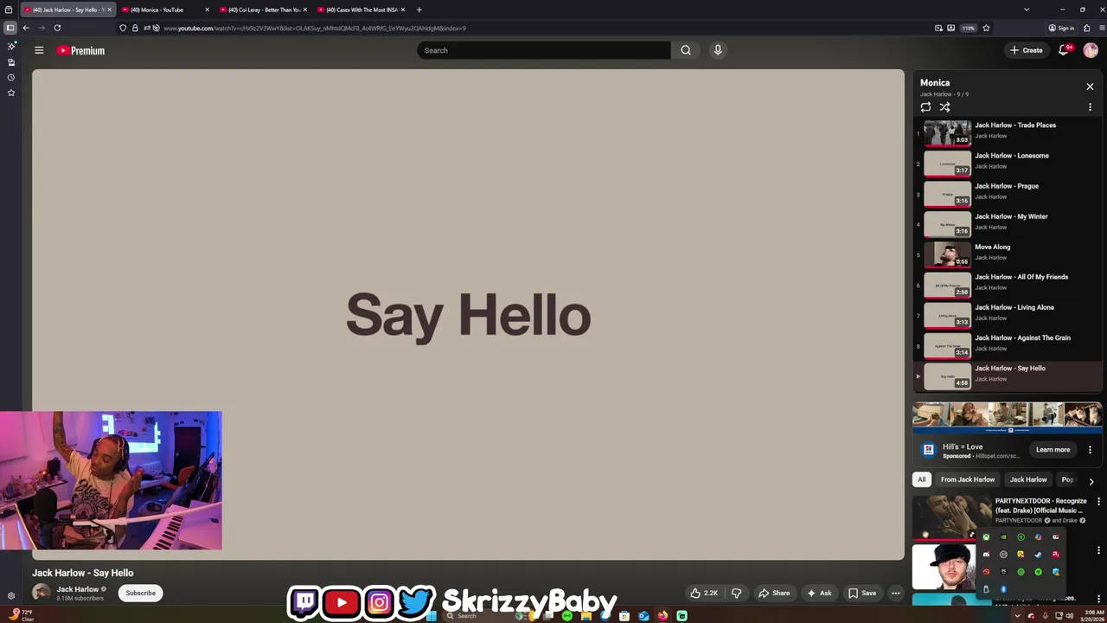Image resolution: width=1107 pixels, height=623 pixels.
Task: Activate voice search microphone
Action: coord(718,50)
